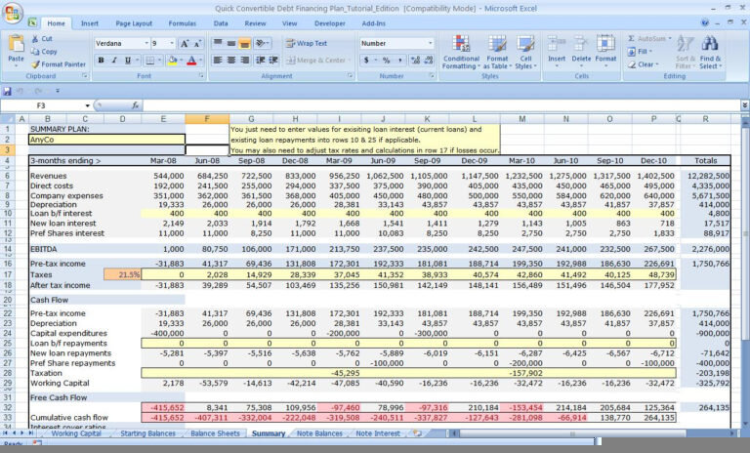
Task: Click the Insert cells button
Action: 557,51
